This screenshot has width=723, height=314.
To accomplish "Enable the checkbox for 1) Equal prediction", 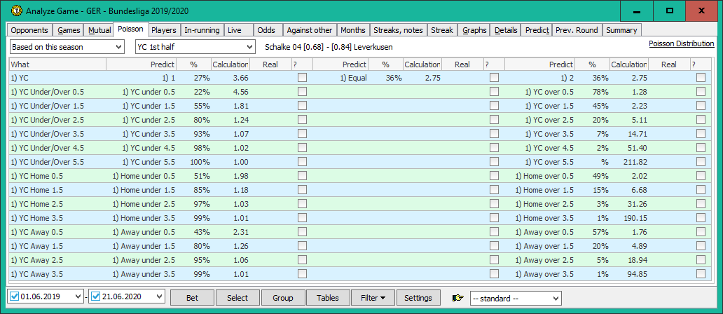I will click(x=495, y=78).
